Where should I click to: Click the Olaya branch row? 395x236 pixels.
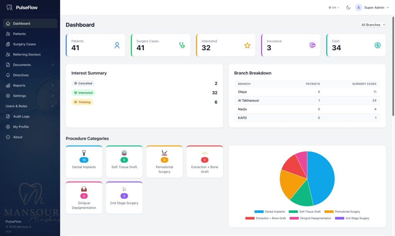pyautogui.click(x=307, y=92)
